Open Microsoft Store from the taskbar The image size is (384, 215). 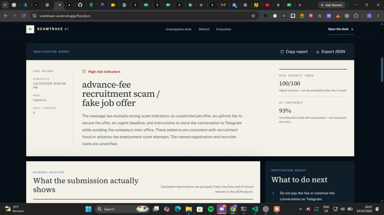200,209
